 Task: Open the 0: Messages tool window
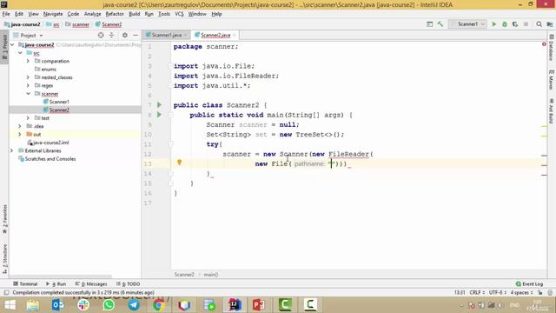pos(91,284)
